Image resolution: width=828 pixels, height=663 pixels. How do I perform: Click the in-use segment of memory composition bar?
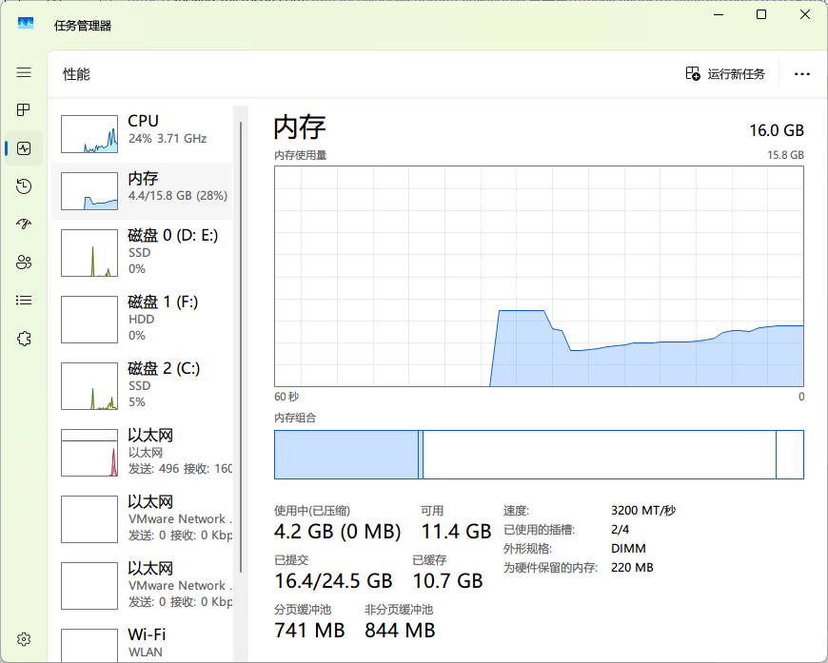[x=346, y=455]
